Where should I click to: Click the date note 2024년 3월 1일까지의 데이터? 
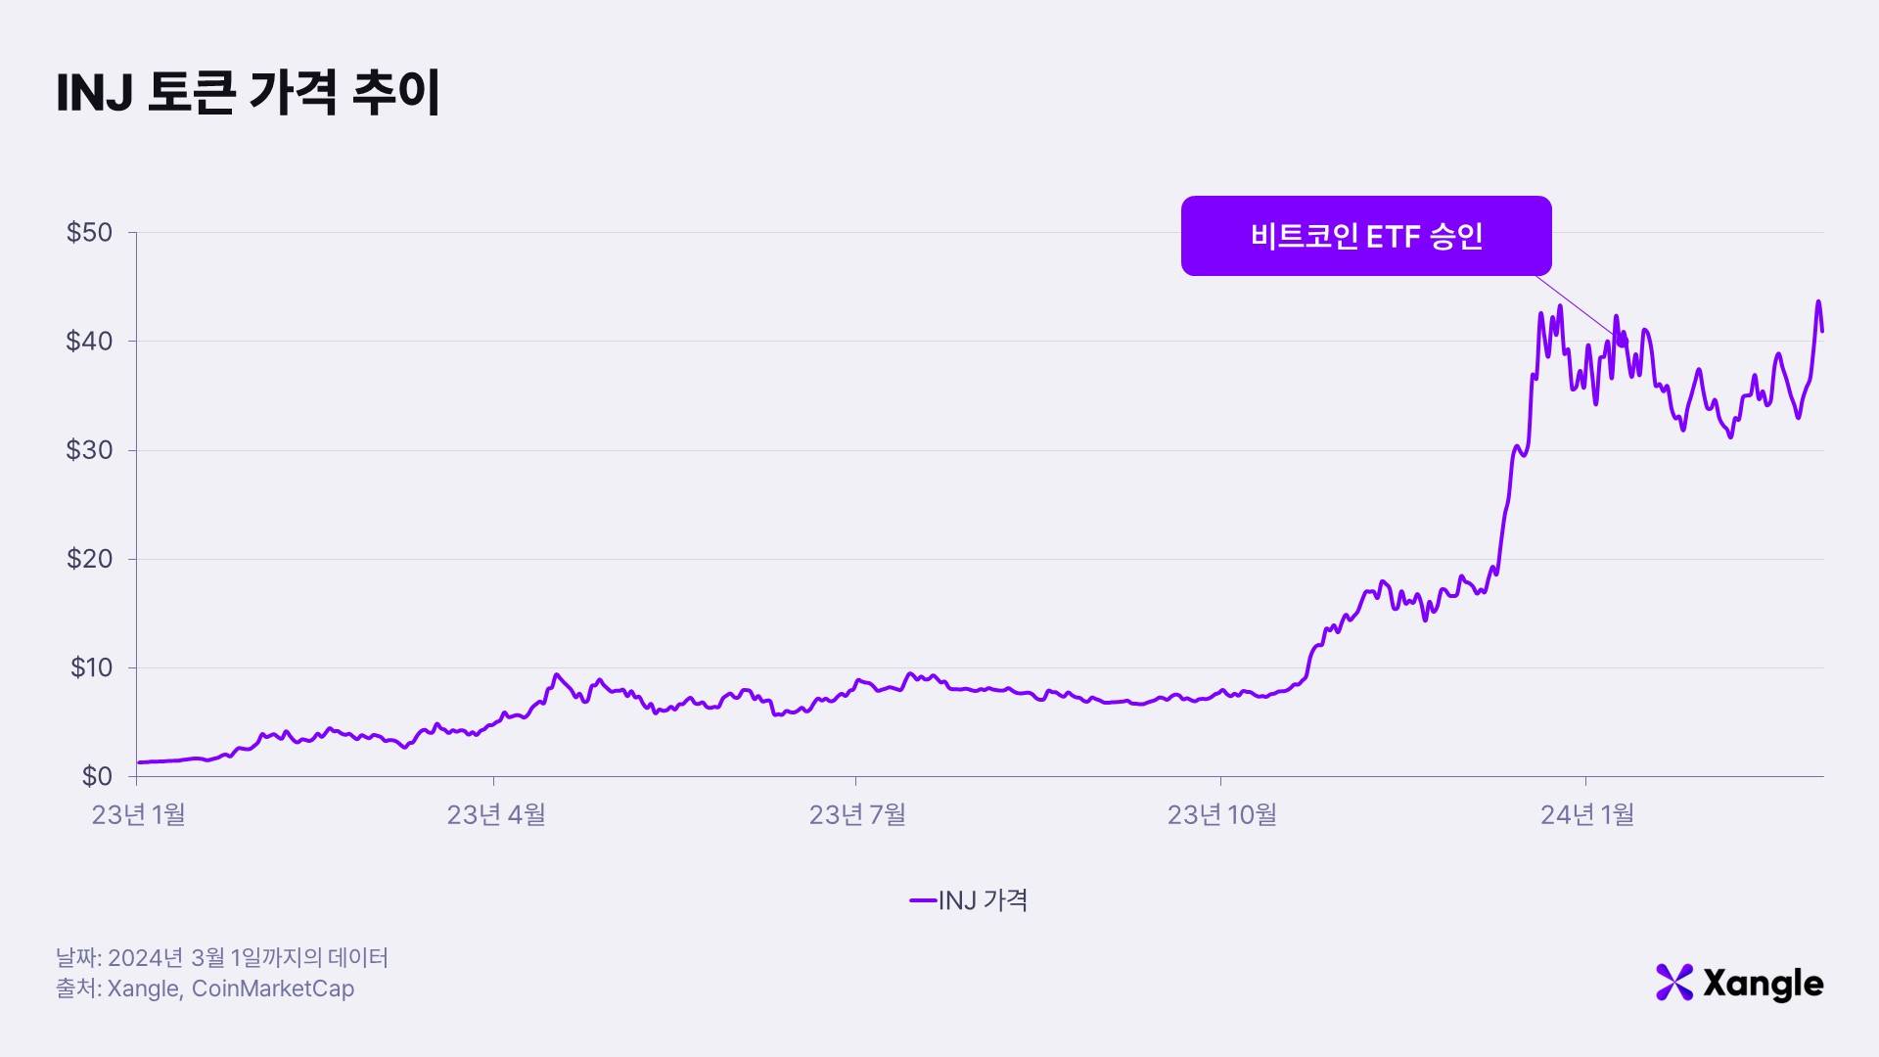pos(222,957)
